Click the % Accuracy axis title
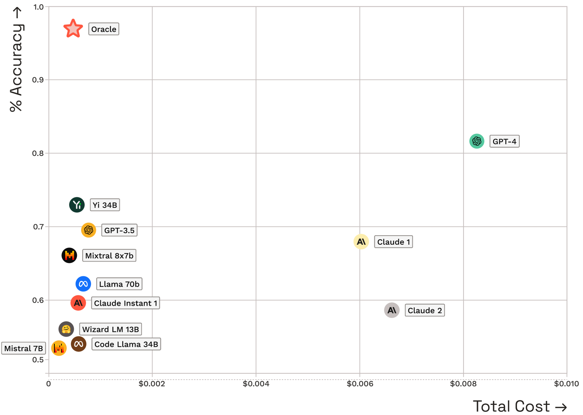Viewport: 583px width, 415px height. click(x=16, y=60)
